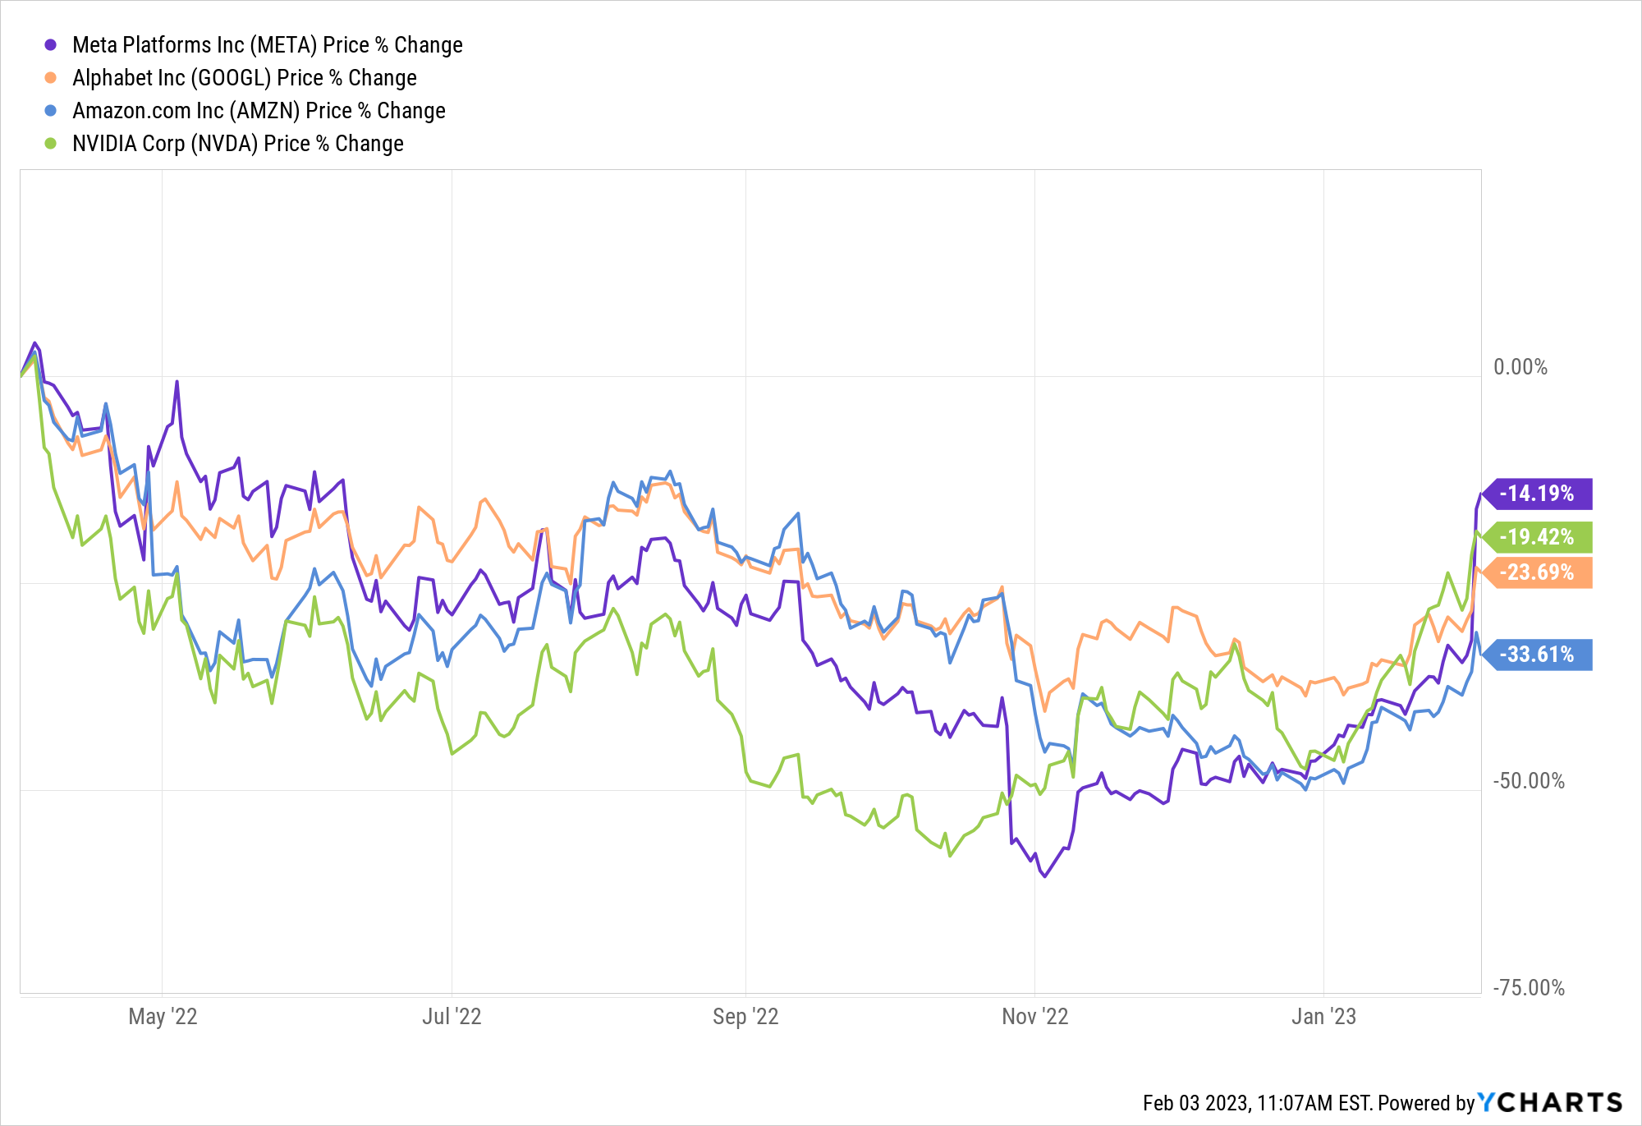Image resolution: width=1642 pixels, height=1126 pixels.
Task: Select the Amazon.com Inc legend label
Action: 259,111
